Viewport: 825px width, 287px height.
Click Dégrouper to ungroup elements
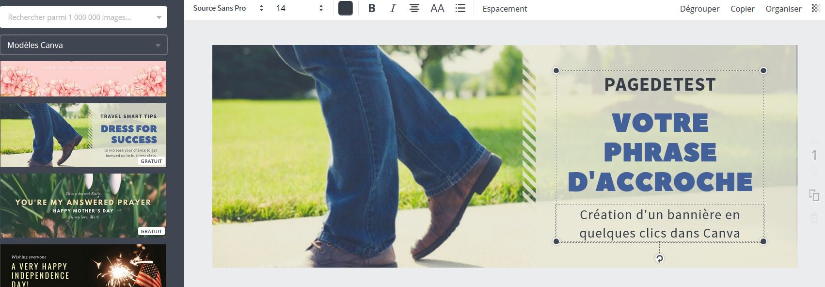click(x=699, y=9)
